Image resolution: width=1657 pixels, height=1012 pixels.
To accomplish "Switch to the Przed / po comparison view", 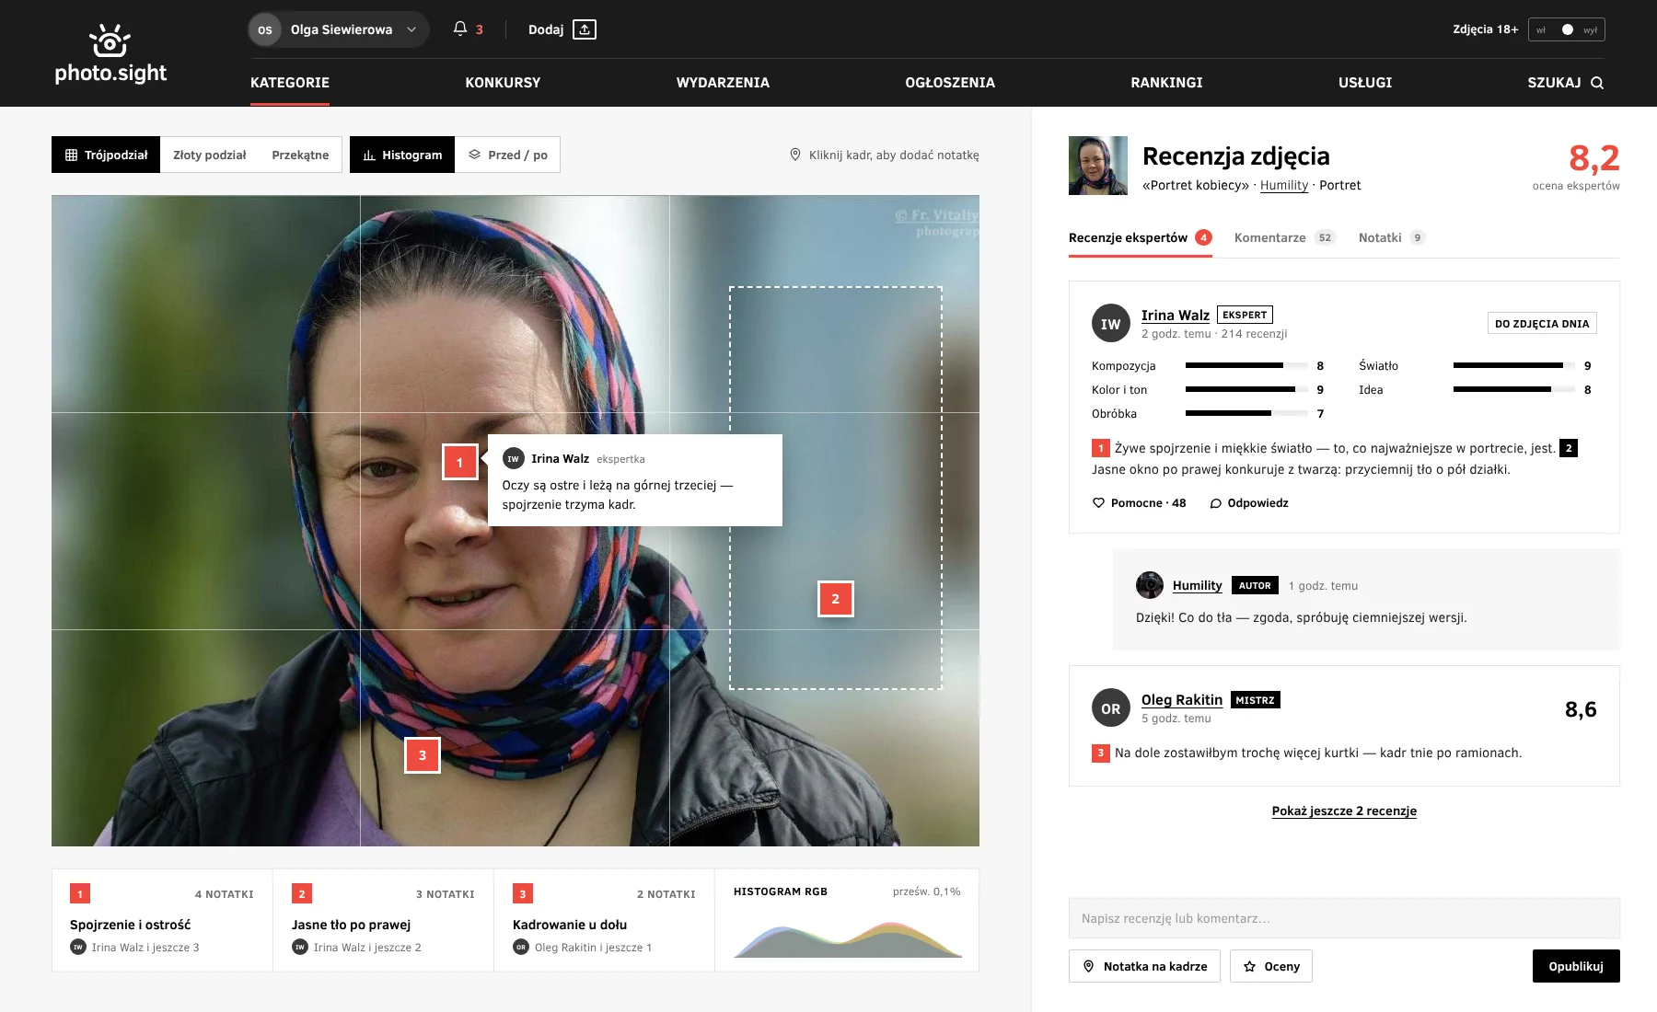I will pyautogui.click(x=507, y=155).
